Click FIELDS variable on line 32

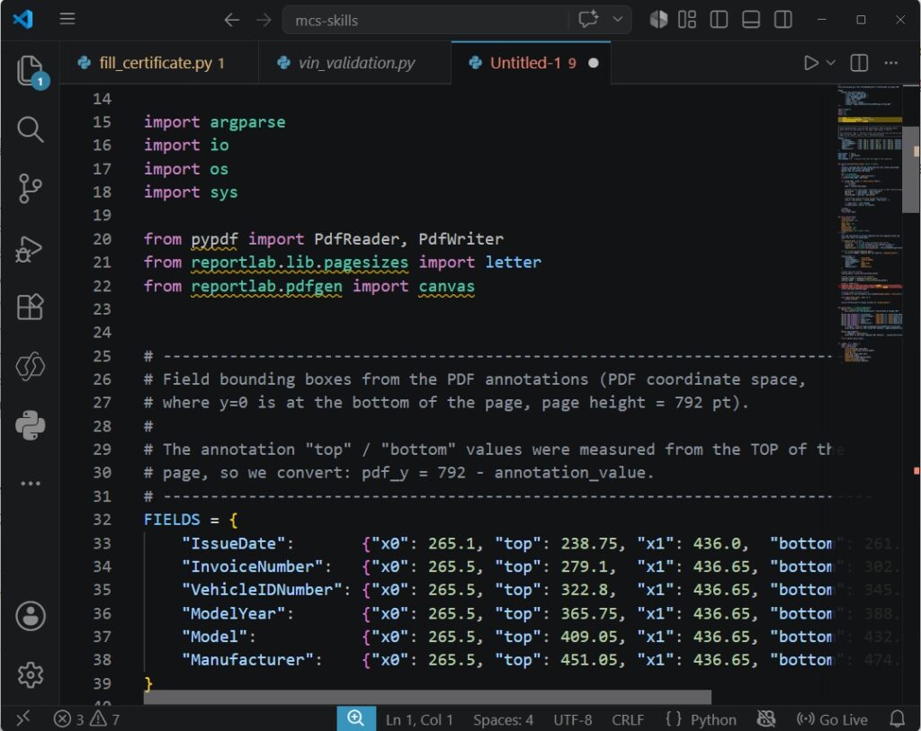[x=172, y=520]
